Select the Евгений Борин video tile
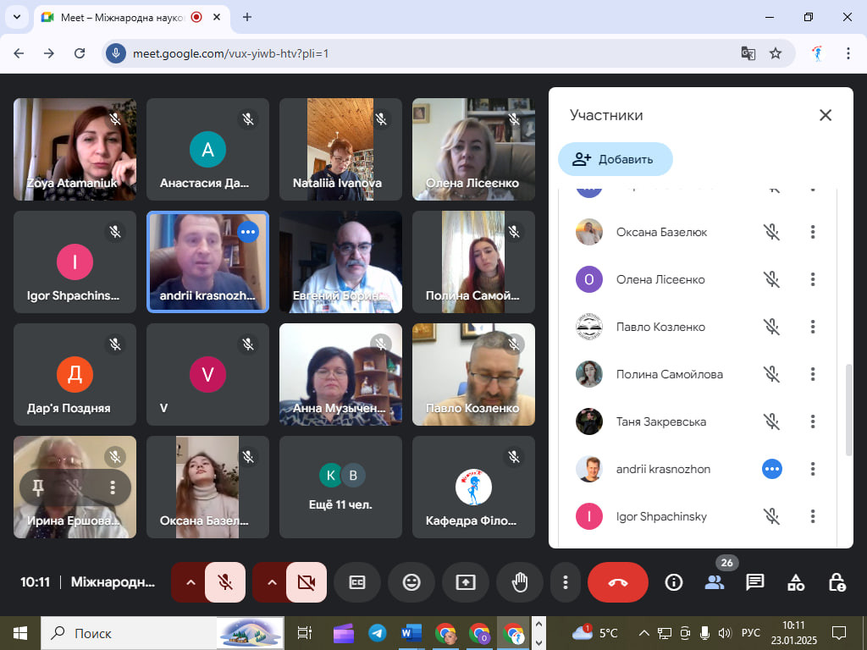This screenshot has height=650, width=867. tap(340, 262)
